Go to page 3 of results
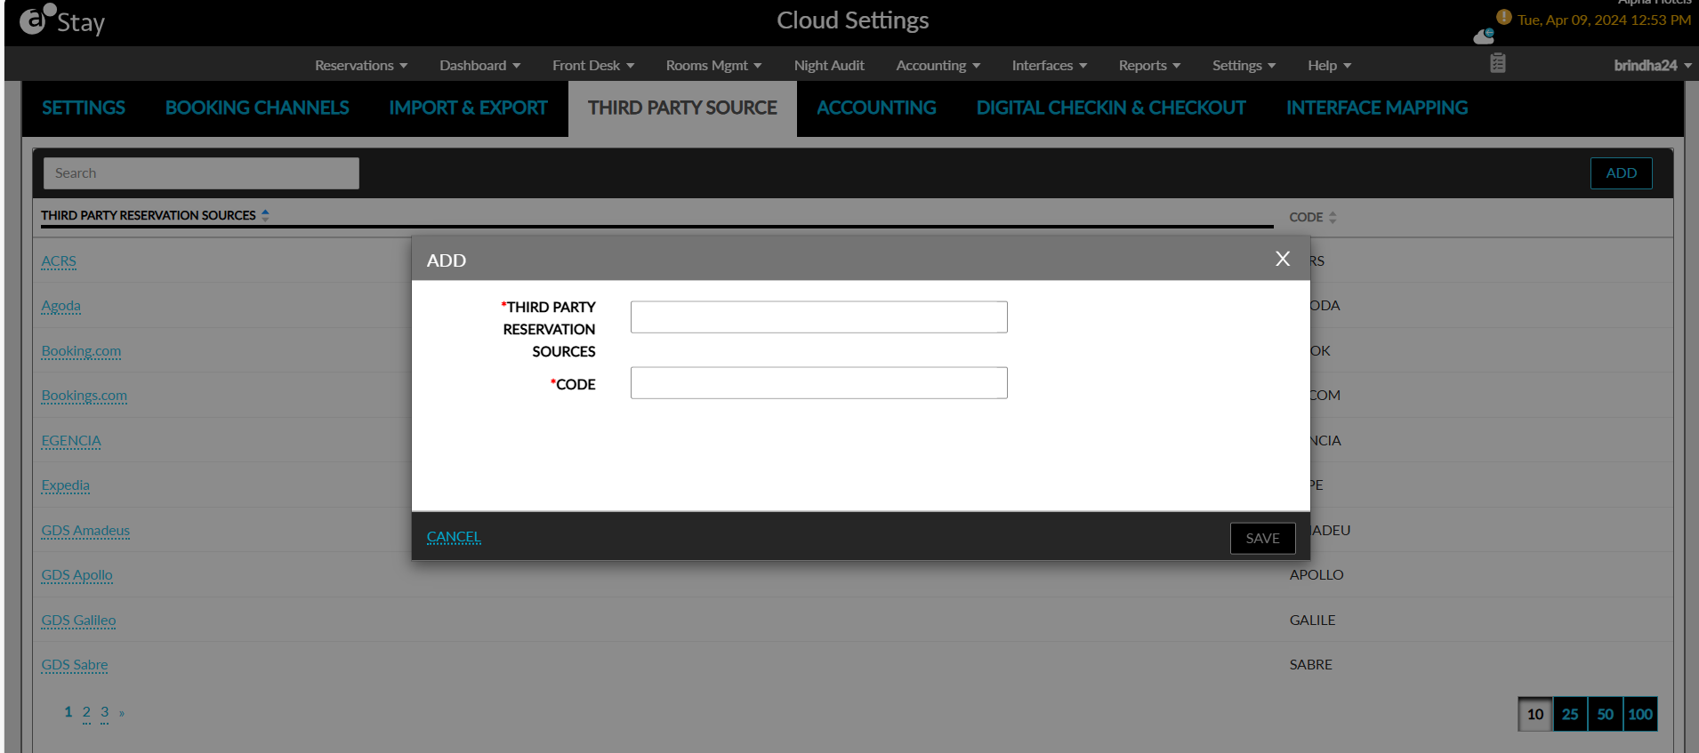This screenshot has height=753, width=1699. coord(104,712)
